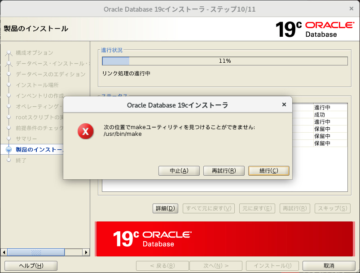This screenshot has height=273, width=360.
Task: Close the error dialog with X
Action: pyautogui.click(x=284, y=104)
